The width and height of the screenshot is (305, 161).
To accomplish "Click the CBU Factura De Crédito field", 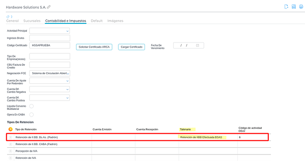I will [x=50, y=65].
